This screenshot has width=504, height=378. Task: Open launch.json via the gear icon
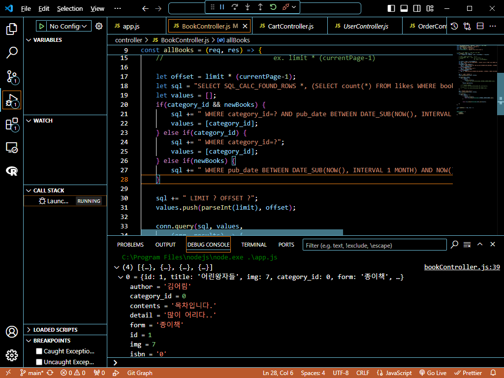pos(99,26)
